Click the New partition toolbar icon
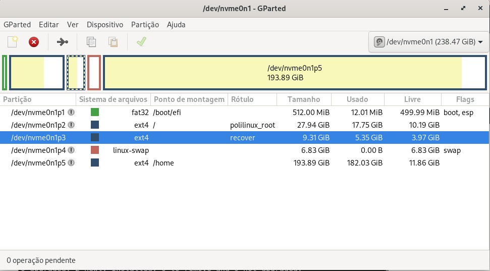Screen dimensions: 490x271 coord(13,41)
